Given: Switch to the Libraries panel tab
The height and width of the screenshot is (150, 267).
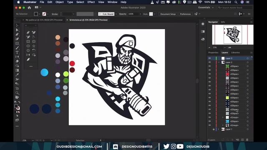Looking at the screenshot, I should tap(235, 52).
